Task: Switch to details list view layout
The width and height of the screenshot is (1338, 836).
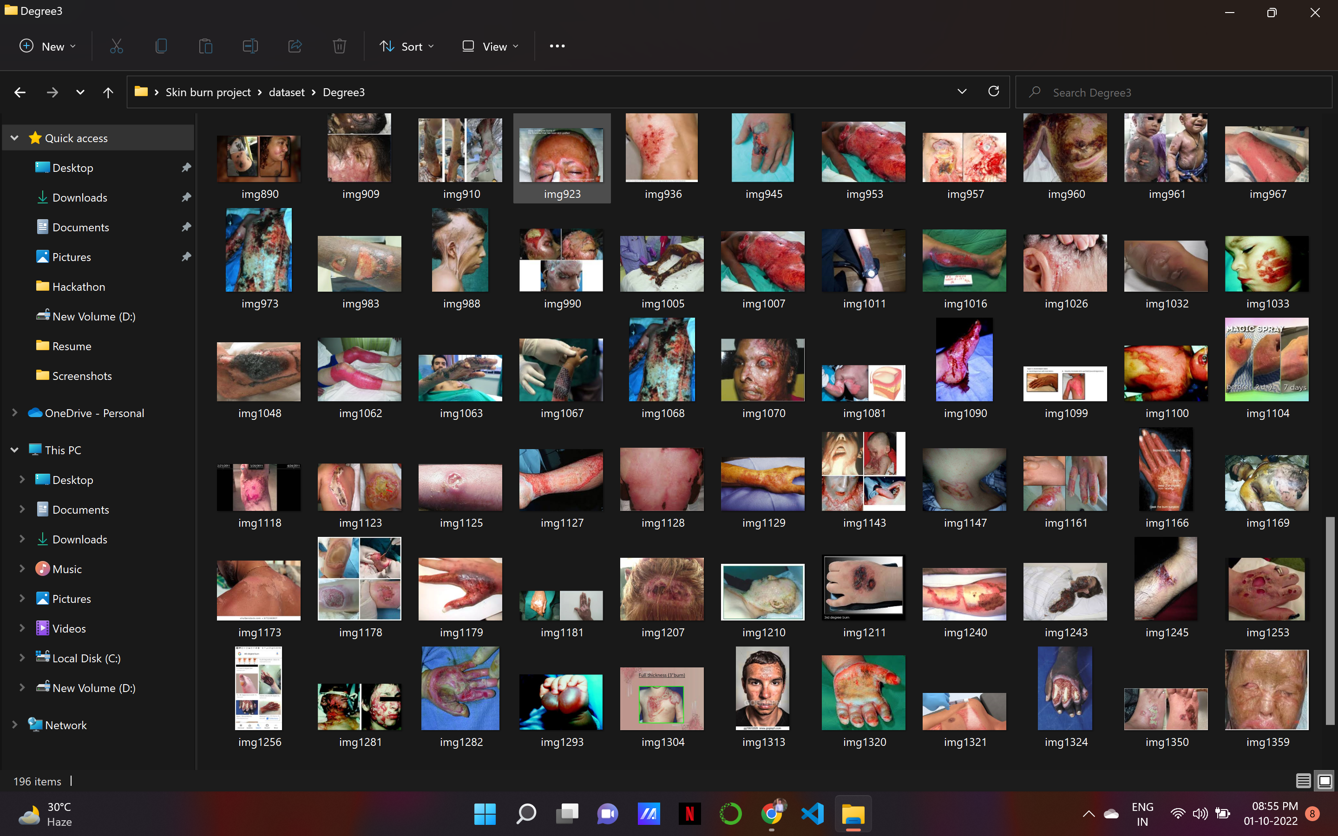Action: pos(1303,781)
